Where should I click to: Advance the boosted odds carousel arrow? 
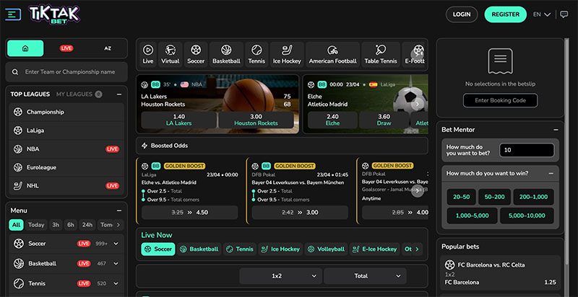(418, 191)
